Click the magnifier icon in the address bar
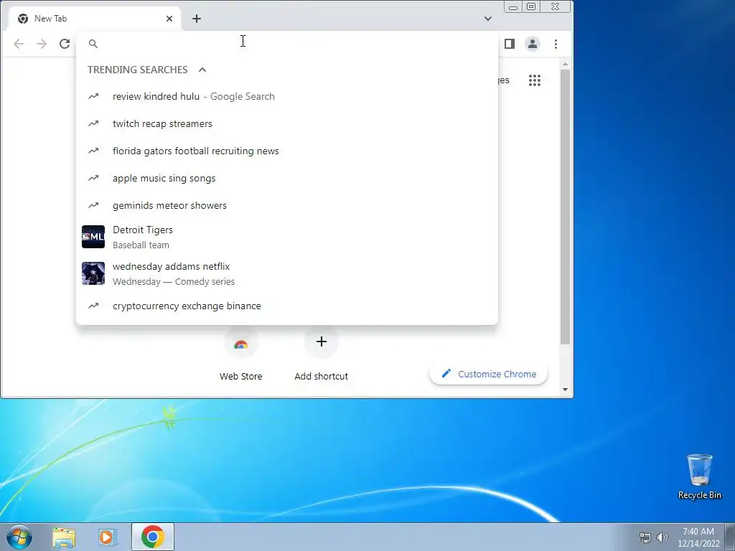The height and width of the screenshot is (551, 735). click(93, 44)
